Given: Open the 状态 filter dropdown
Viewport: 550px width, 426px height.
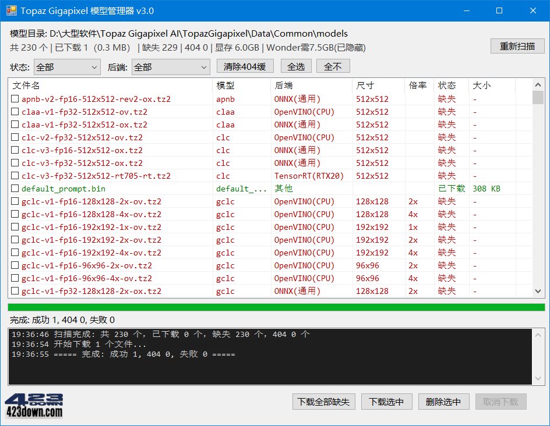Looking at the screenshot, I should [67, 67].
